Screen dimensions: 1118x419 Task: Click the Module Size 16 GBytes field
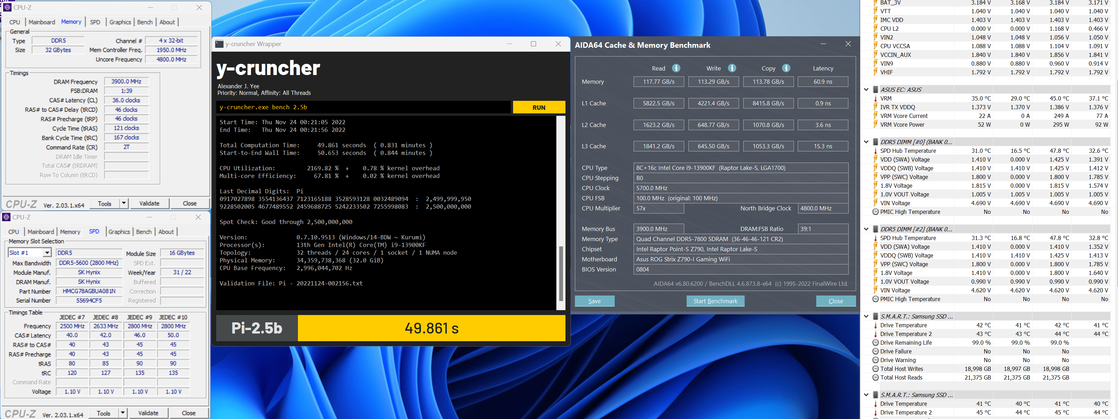click(x=182, y=253)
